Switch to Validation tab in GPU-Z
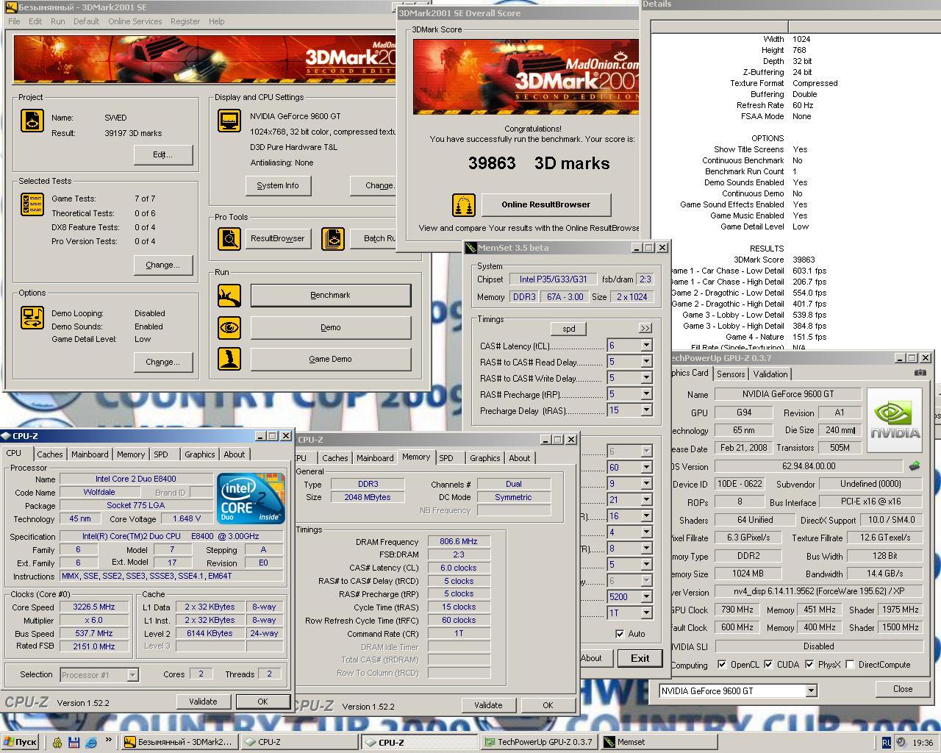 pos(770,374)
